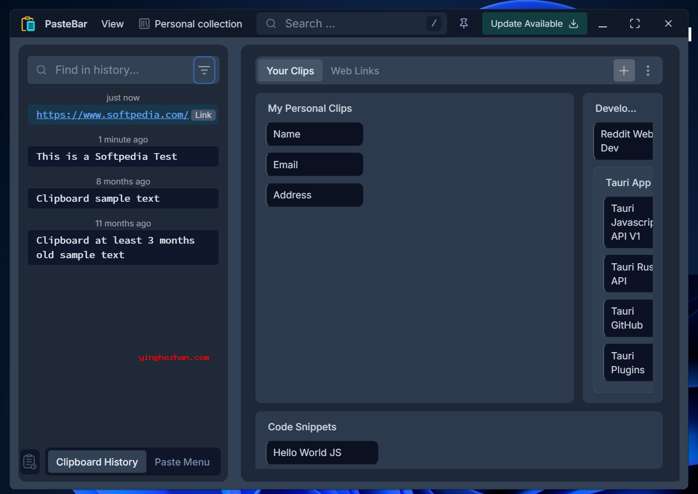This screenshot has height=494, width=698.
Task: Click the Email clip
Action: coord(315,165)
